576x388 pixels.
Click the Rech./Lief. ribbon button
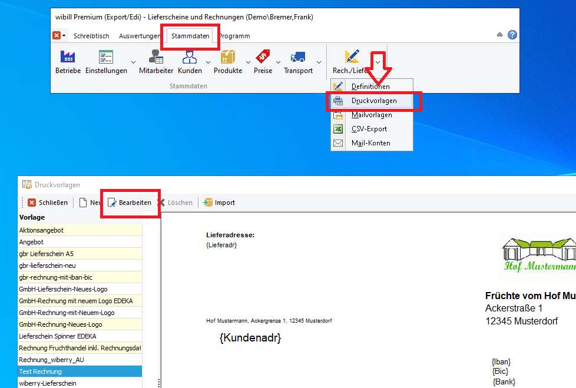tap(351, 62)
